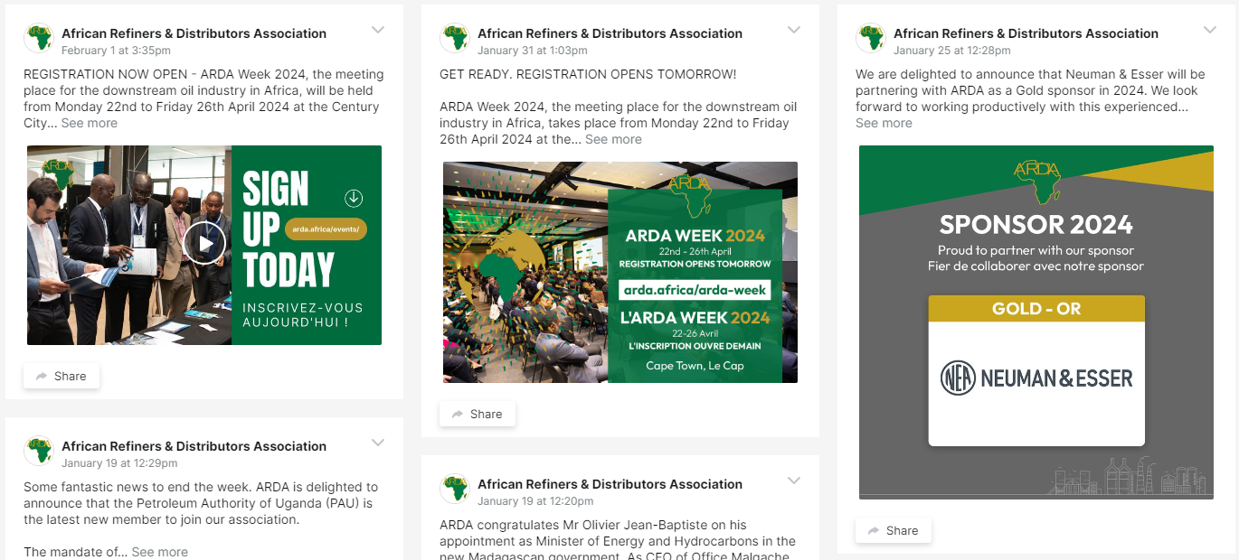Viewport: 1239px width, 560px height.
Task: Expand menu chevron on Uganda PAU post
Action: [378, 443]
